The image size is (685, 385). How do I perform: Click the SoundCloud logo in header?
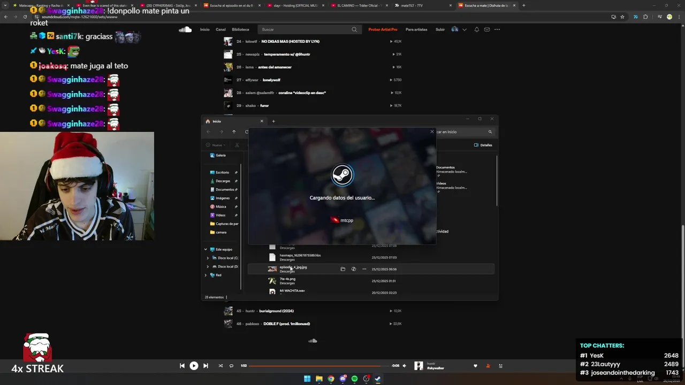tap(185, 29)
